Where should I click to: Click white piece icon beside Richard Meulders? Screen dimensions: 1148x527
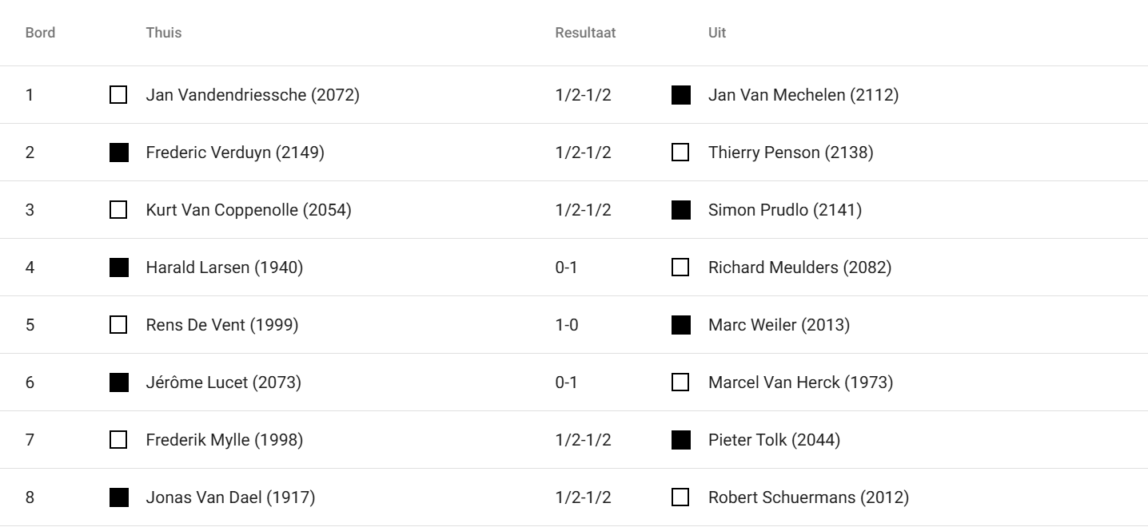click(x=681, y=267)
